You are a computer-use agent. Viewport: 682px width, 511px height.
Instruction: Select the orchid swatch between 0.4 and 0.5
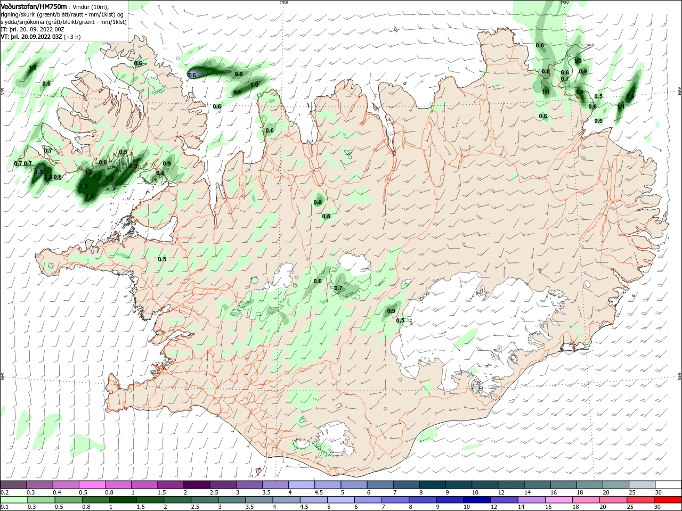66,484
